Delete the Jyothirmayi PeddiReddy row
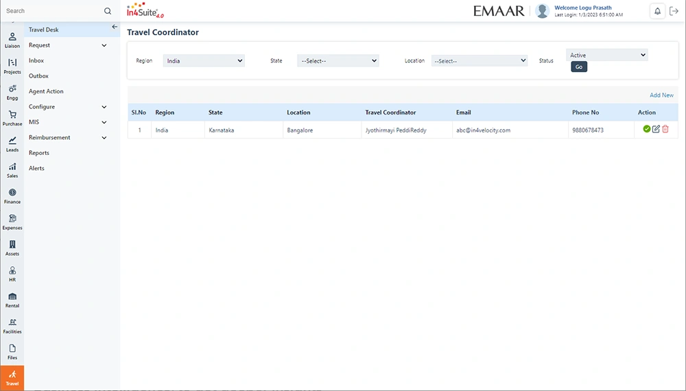This screenshot has height=391, width=686. (665, 129)
